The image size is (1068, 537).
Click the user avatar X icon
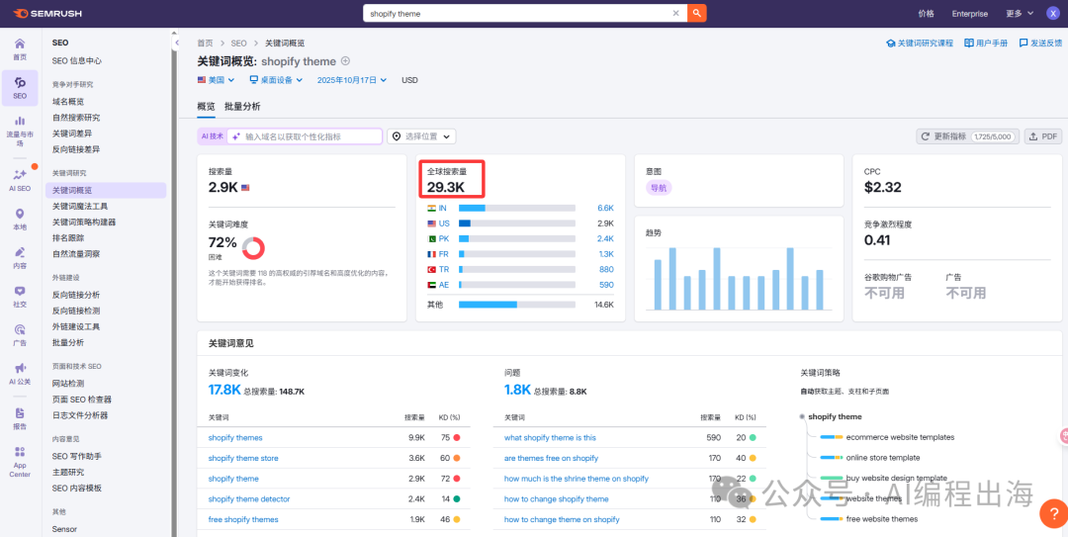(1053, 13)
